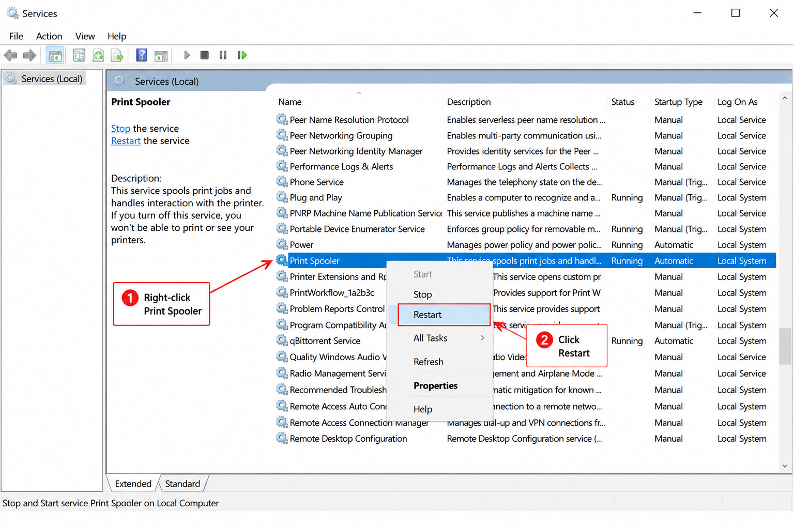Click gear icon beside Remote Desktop Configuration
Viewport: 794px width, 529px height.
282,438
